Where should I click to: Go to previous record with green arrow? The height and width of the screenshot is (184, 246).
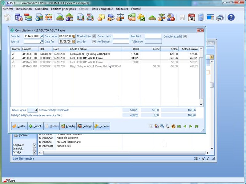(185, 126)
